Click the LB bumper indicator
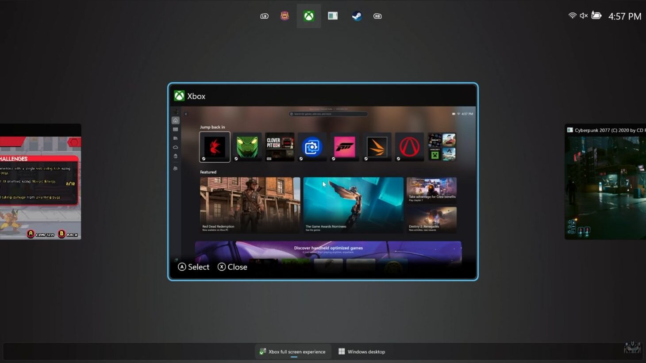The width and height of the screenshot is (646, 363). click(264, 15)
